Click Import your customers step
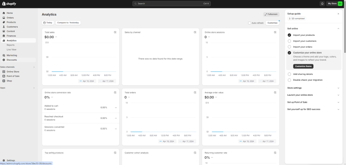 click(304, 41)
